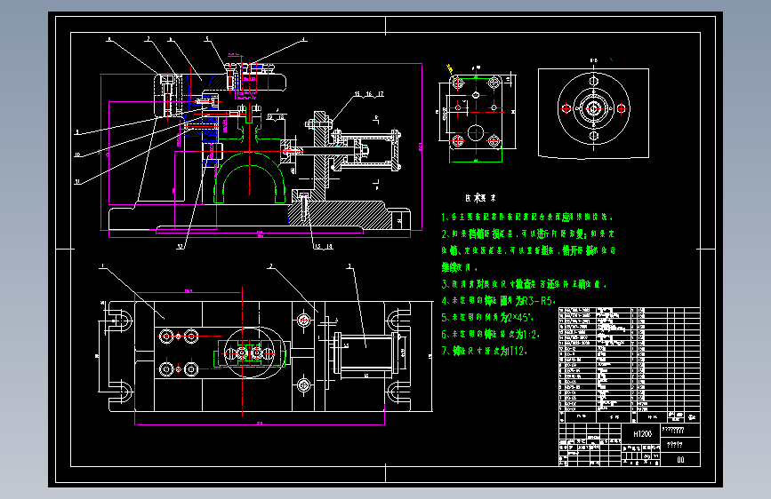Select the square plate four-hole detail view
Image resolution: width=771 pixels, height=499 pixels.
coord(476,113)
